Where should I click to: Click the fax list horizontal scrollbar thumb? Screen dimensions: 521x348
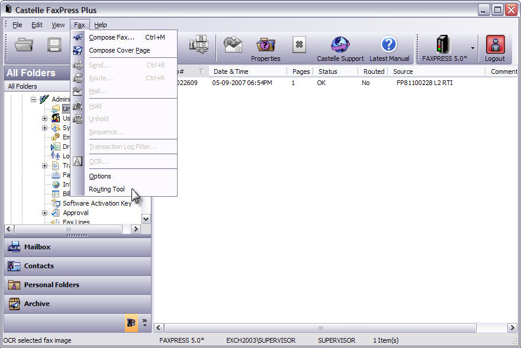click(320, 328)
